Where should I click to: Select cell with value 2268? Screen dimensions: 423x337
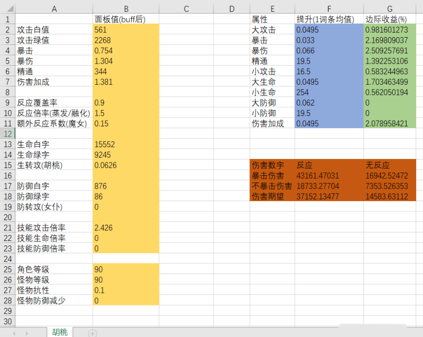coord(126,40)
